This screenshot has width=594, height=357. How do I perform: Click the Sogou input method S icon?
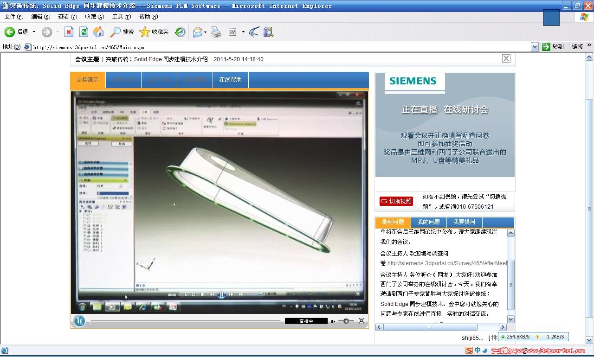pyautogui.click(x=469, y=351)
